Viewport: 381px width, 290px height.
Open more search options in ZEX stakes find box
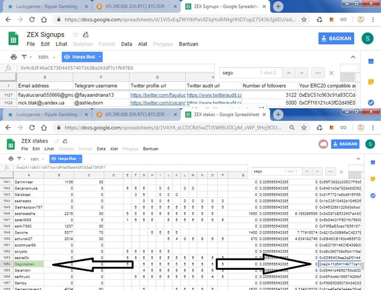(330, 171)
